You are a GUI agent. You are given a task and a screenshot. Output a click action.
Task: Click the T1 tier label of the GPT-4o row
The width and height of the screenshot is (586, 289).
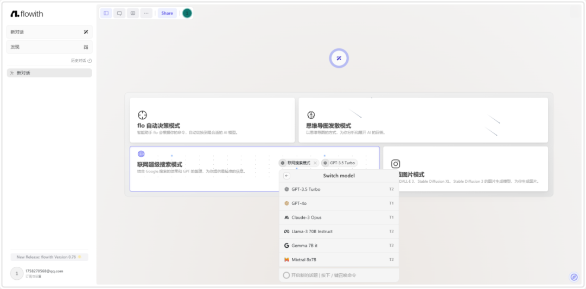[391, 203]
